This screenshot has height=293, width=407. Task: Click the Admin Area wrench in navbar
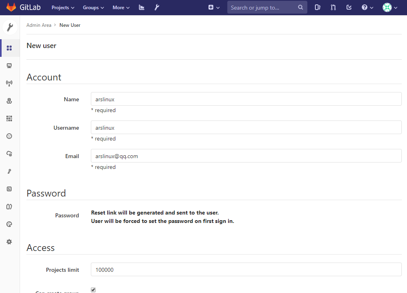click(157, 7)
